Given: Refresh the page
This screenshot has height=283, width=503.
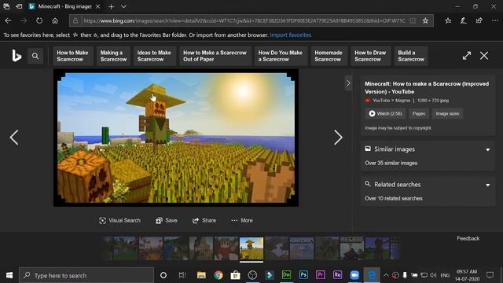Looking at the screenshot, I should pos(39,21).
